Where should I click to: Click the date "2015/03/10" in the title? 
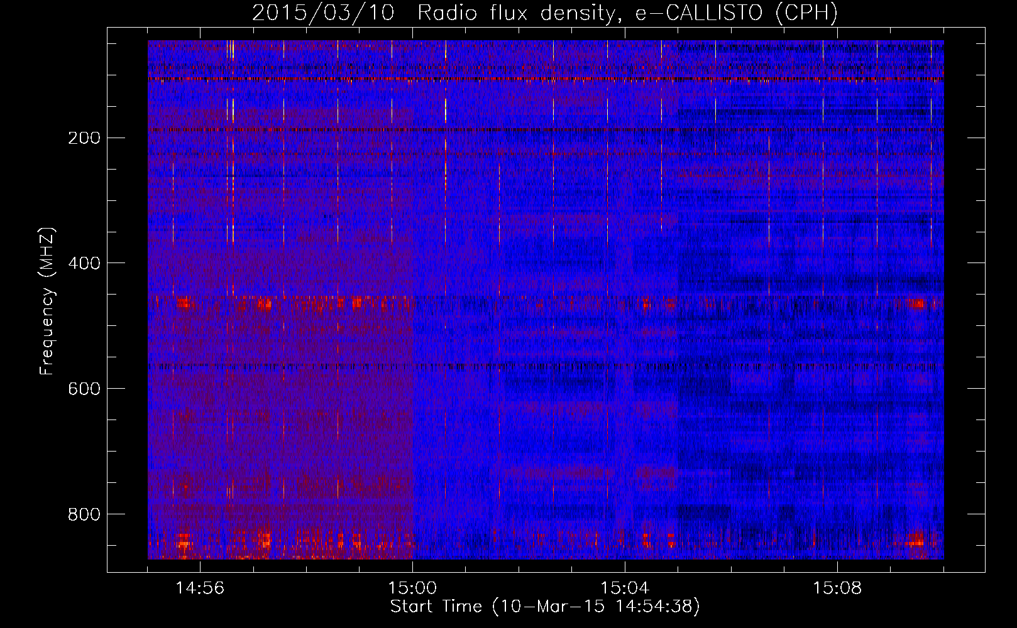(323, 13)
